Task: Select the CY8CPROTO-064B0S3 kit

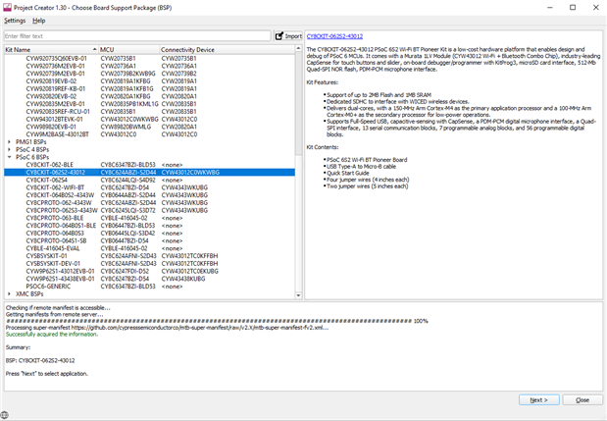Action: coord(149,234)
